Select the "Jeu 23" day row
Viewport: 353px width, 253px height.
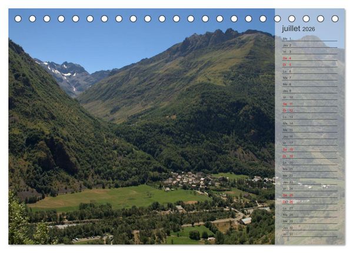point(310,182)
